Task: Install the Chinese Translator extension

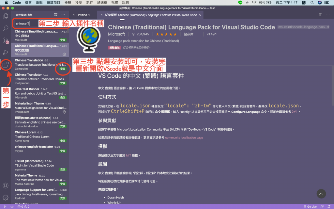Action: pos(63,83)
